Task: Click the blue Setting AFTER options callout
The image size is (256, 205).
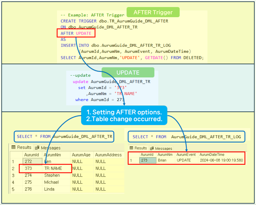Action: 124,115
